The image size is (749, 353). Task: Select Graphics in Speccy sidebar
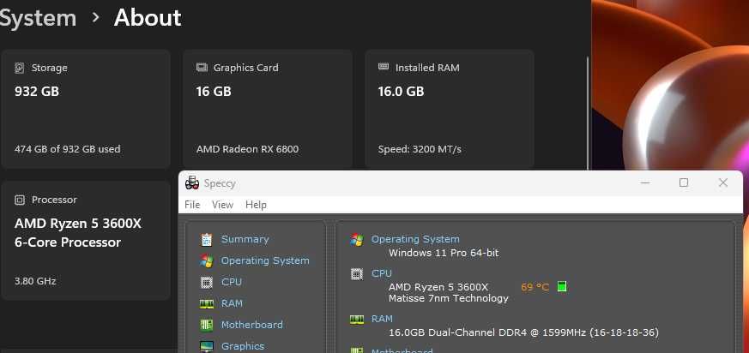pos(243,346)
